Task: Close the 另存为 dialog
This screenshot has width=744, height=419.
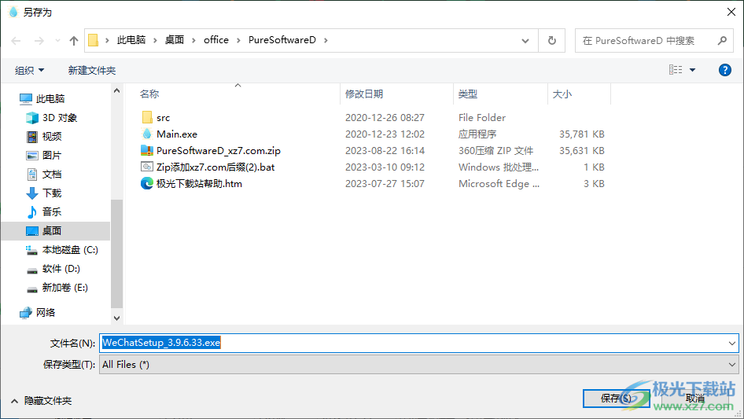Action: (731, 12)
